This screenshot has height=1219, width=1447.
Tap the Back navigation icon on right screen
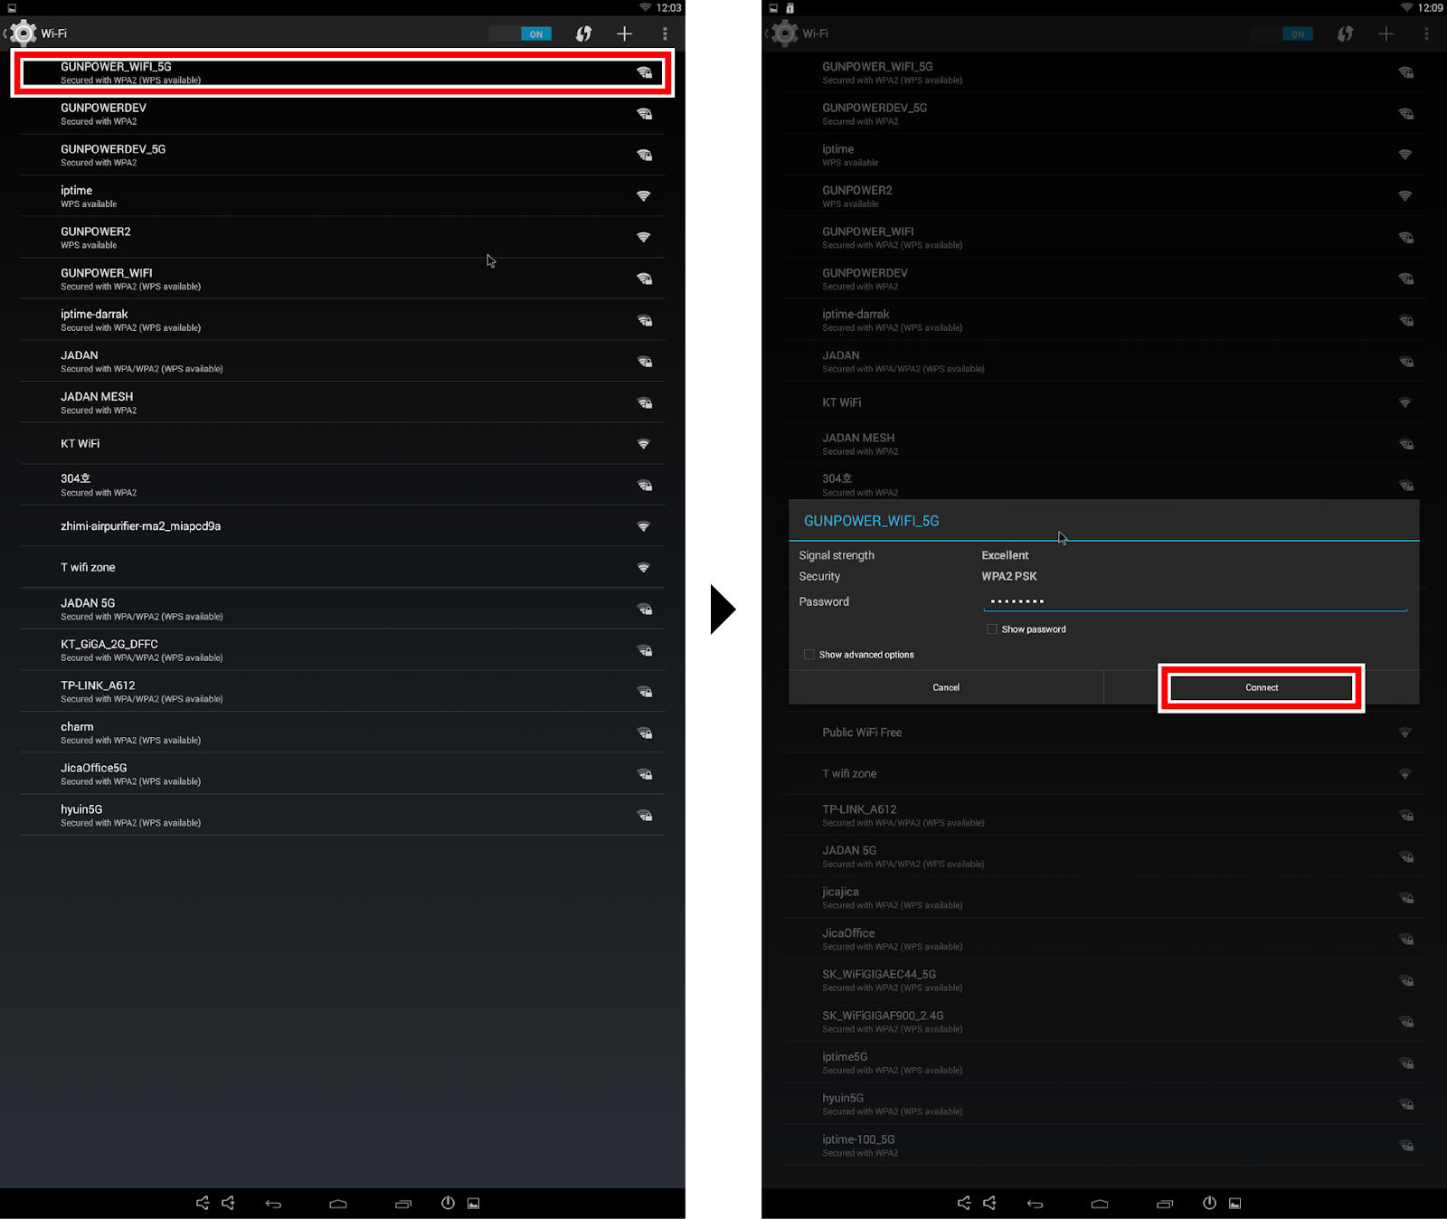[1035, 1204]
